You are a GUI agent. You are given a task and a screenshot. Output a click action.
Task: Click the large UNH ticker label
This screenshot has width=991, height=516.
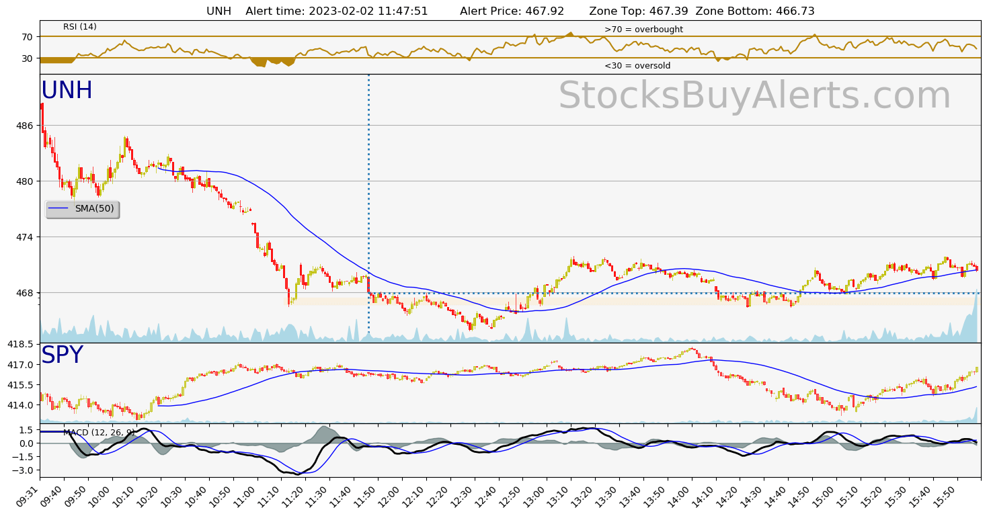coord(67,91)
